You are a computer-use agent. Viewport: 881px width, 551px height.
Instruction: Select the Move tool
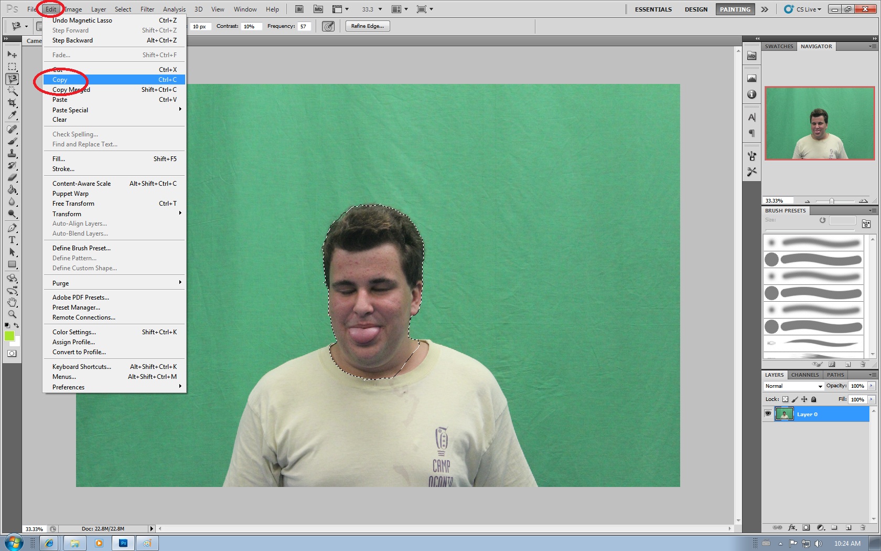pos(12,55)
